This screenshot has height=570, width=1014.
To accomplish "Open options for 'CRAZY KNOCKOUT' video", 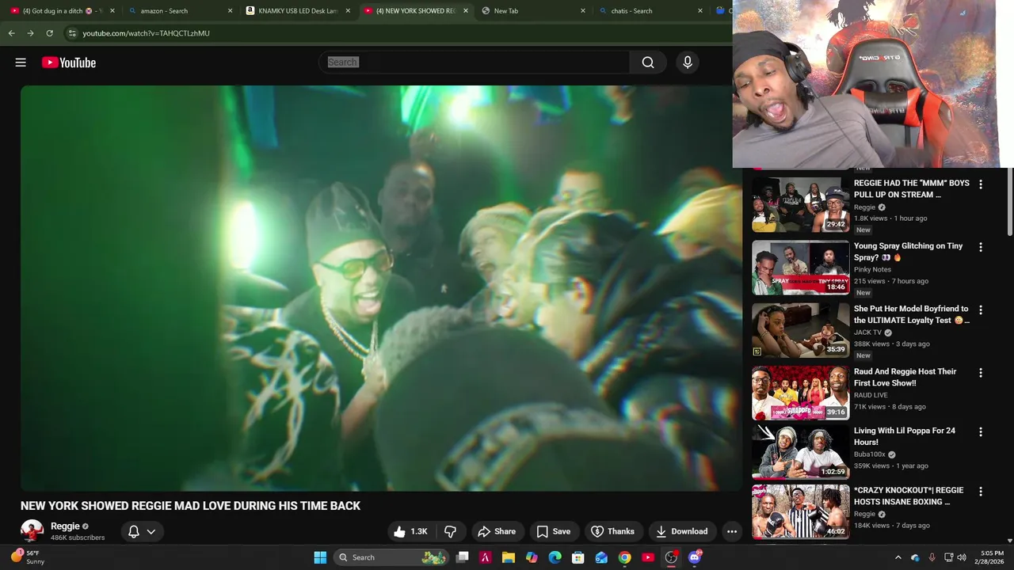I will [x=981, y=492].
